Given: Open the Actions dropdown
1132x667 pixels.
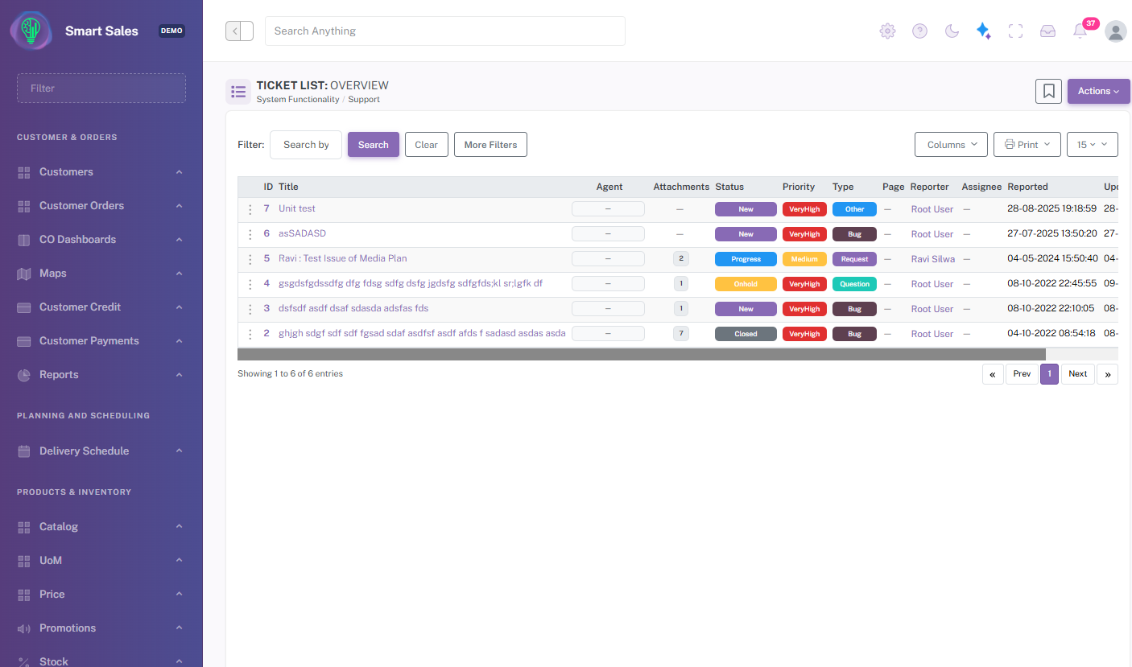Looking at the screenshot, I should pyautogui.click(x=1099, y=91).
